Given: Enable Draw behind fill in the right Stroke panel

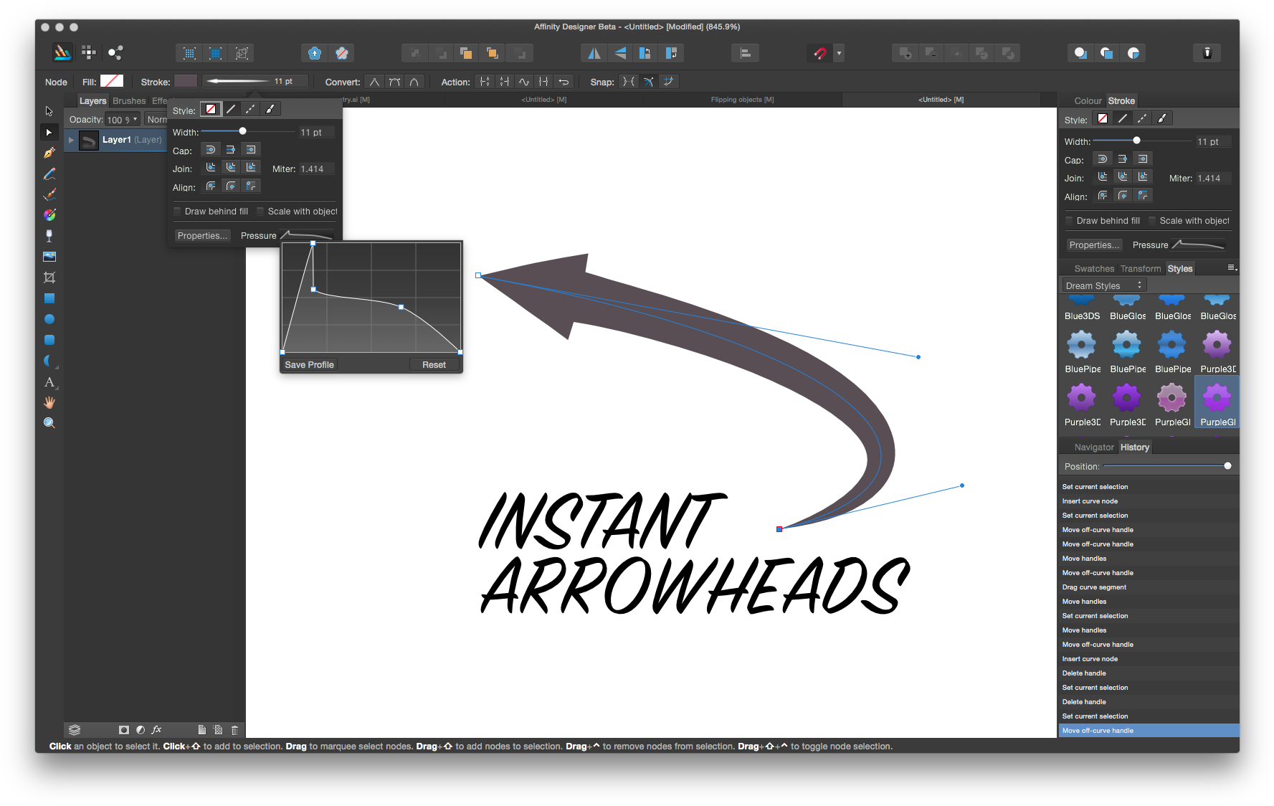Looking at the screenshot, I should coord(1069,221).
